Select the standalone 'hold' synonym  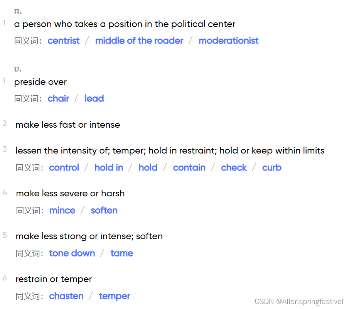(x=148, y=167)
